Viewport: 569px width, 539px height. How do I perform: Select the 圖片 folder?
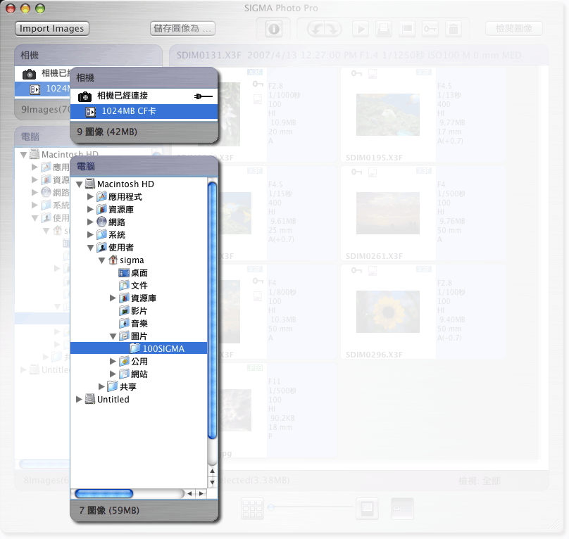(139, 336)
